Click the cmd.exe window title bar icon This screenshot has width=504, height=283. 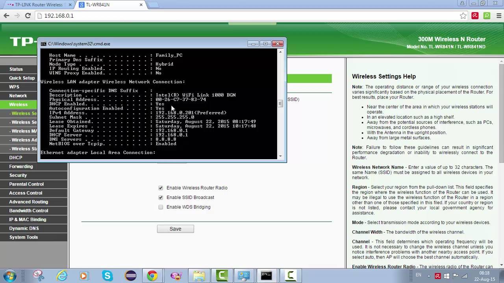[x=43, y=44]
